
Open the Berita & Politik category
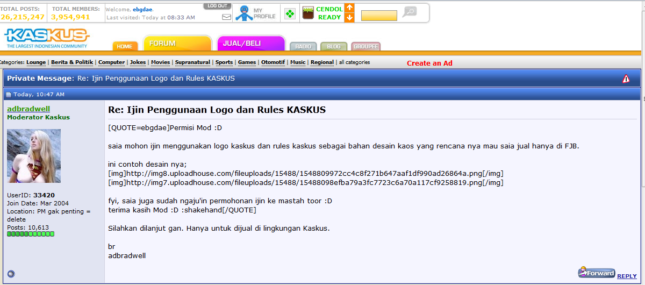pos(72,62)
